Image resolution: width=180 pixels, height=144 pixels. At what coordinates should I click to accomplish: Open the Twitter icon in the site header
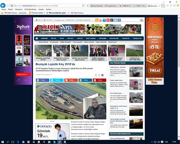tap(115, 20)
